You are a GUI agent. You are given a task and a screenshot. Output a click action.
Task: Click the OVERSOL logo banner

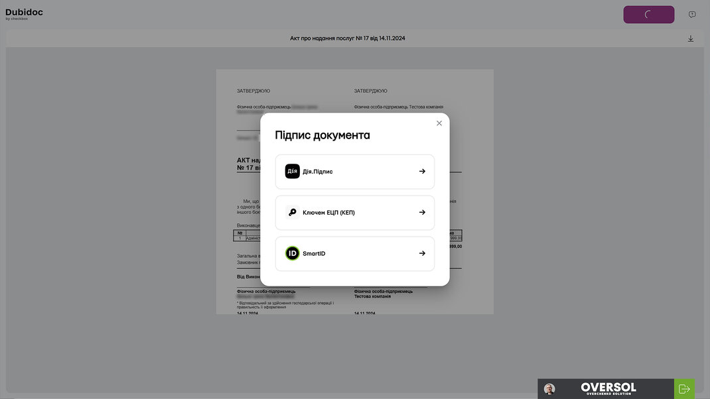[608, 388]
